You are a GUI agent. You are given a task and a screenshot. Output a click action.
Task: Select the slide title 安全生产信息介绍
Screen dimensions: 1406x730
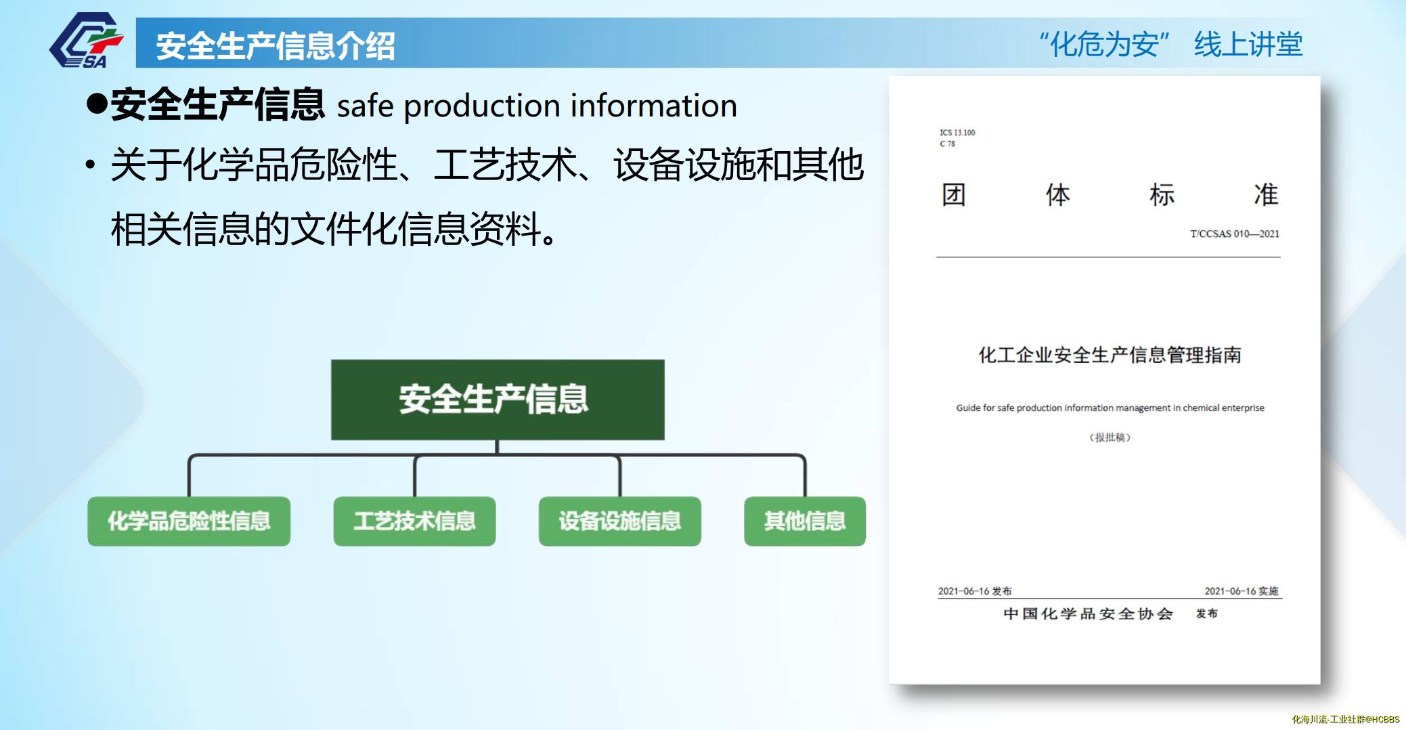(276, 46)
